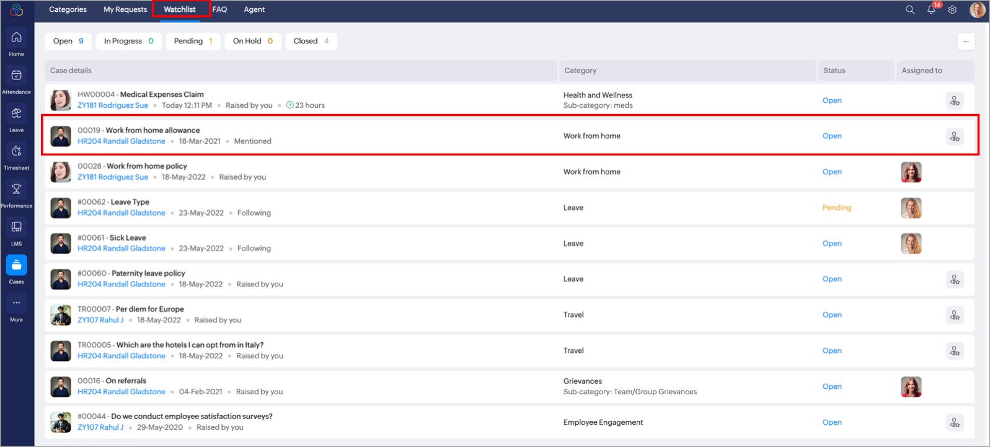Image resolution: width=990 pixels, height=447 pixels.
Task: Switch to the My Requests tab
Action: pos(125,10)
